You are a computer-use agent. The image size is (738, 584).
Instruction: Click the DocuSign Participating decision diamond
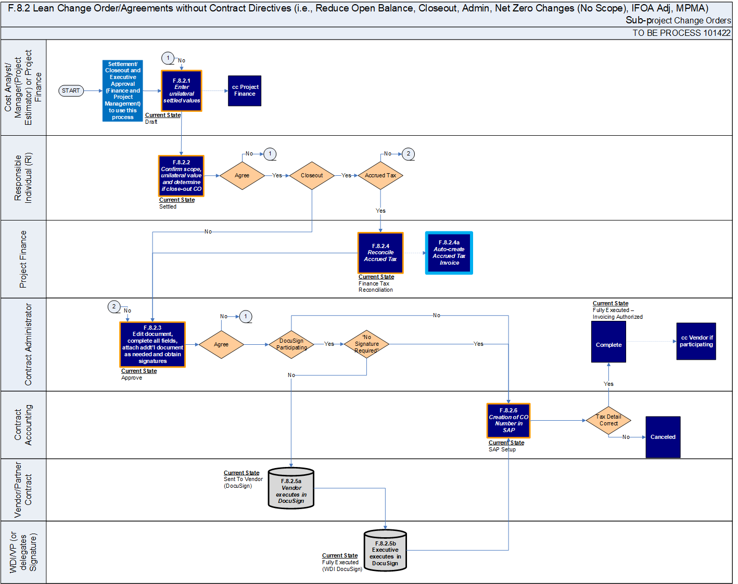[291, 344]
